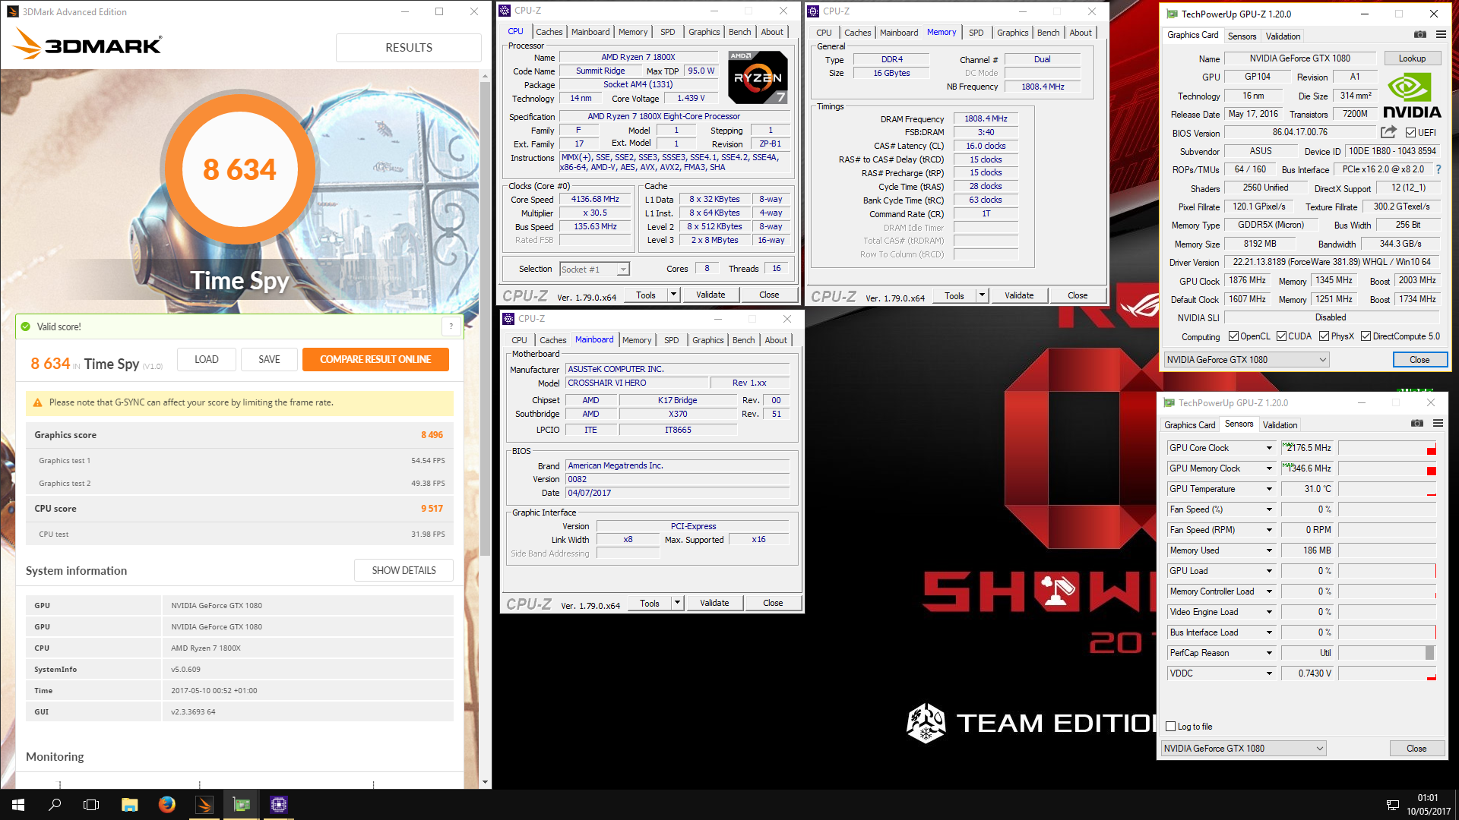The height and width of the screenshot is (820, 1459).
Task: Switch to SPD tab in CPU-Z Memory window
Action: [x=976, y=33]
